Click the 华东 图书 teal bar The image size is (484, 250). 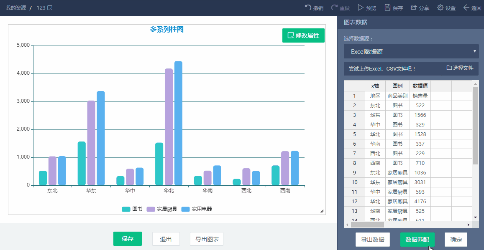point(82,163)
